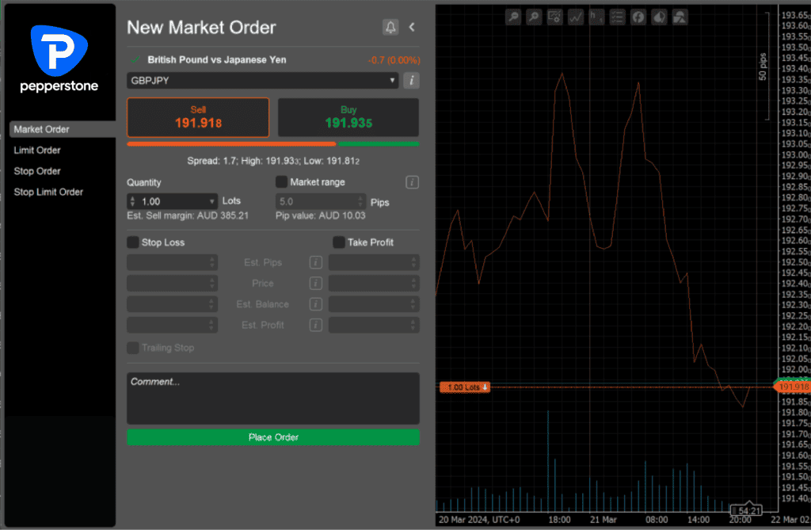Enable the Trailing Stop option

coord(131,347)
